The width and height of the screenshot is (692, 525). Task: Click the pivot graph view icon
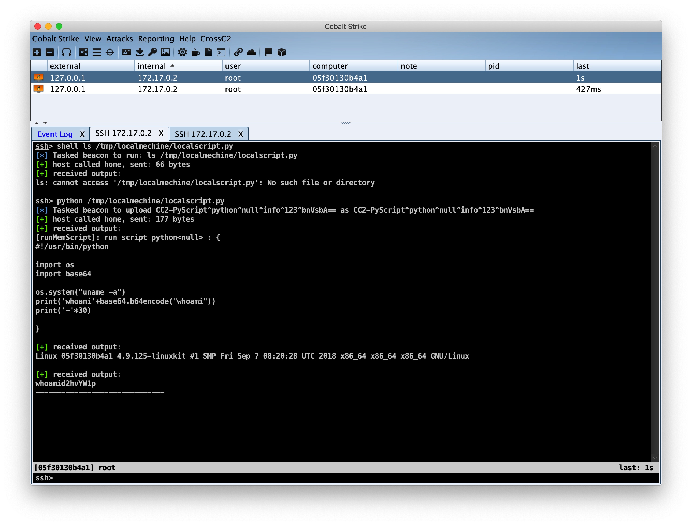pos(83,52)
